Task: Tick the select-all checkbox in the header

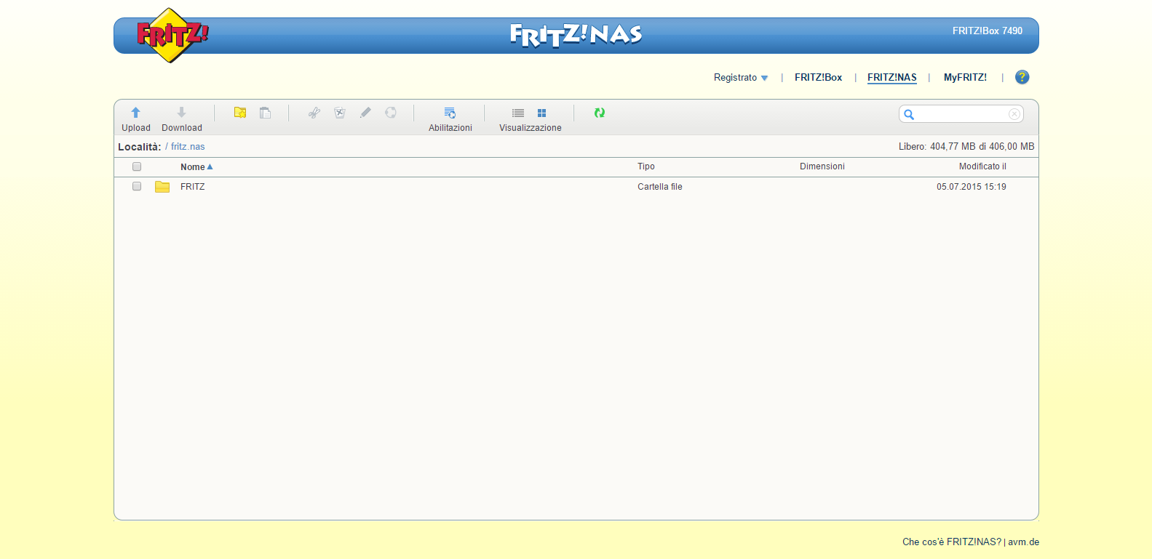Action: (x=137, y=166)
